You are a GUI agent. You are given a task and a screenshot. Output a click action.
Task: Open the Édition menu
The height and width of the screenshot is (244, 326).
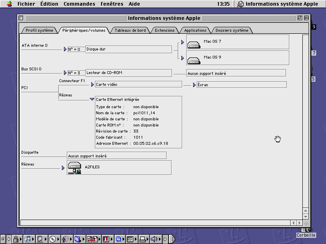[49, 4]
